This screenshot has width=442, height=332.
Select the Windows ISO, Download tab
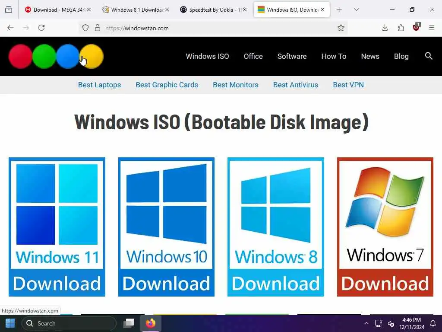click(292, 10)
